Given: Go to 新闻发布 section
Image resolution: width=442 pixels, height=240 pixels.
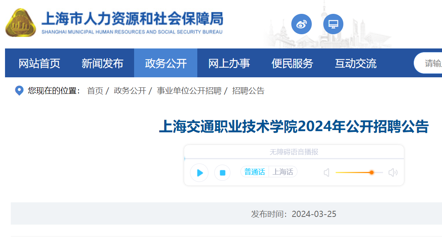Looking at the screenshot, I should [x=103, y=63].
